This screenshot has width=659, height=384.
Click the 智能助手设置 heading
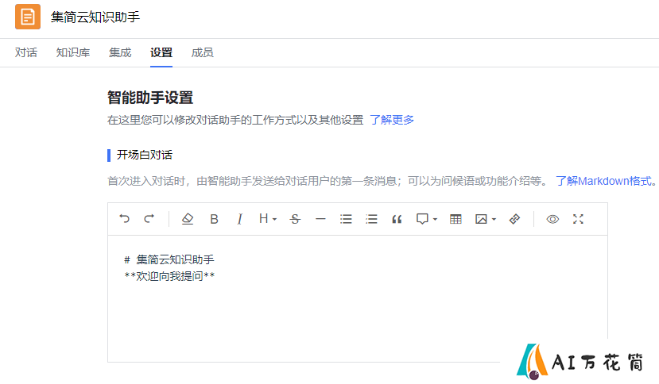tap(150, 98)
